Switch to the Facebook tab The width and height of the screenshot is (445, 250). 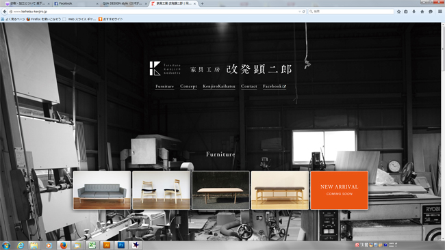(76, 3)
